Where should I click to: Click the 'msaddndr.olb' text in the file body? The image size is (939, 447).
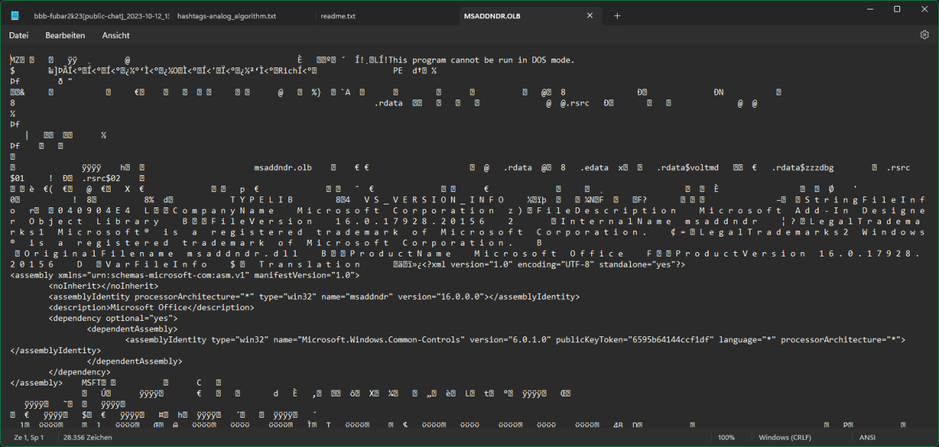[282, 168]
